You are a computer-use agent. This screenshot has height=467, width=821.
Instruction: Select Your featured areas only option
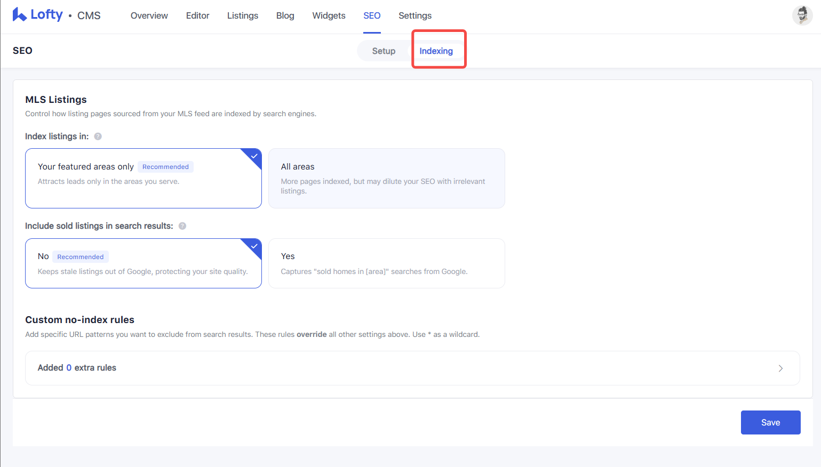pyautogui.click(x=144, y=178)
